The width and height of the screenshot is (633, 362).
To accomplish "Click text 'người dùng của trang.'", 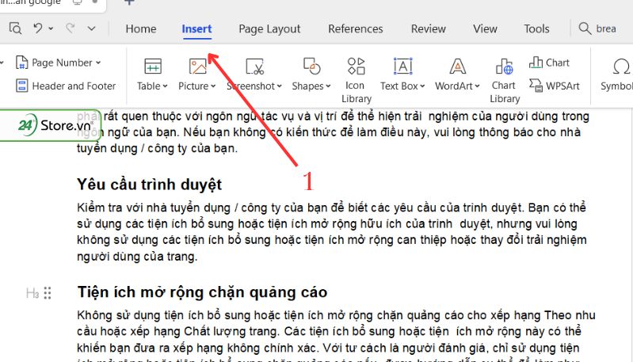I will tap(137, 257).
